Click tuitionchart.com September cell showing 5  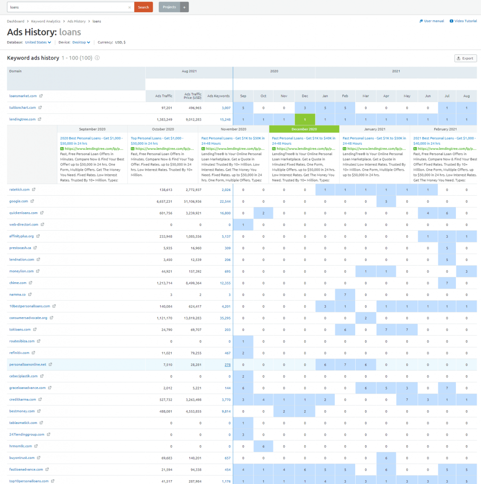(243, 108)
